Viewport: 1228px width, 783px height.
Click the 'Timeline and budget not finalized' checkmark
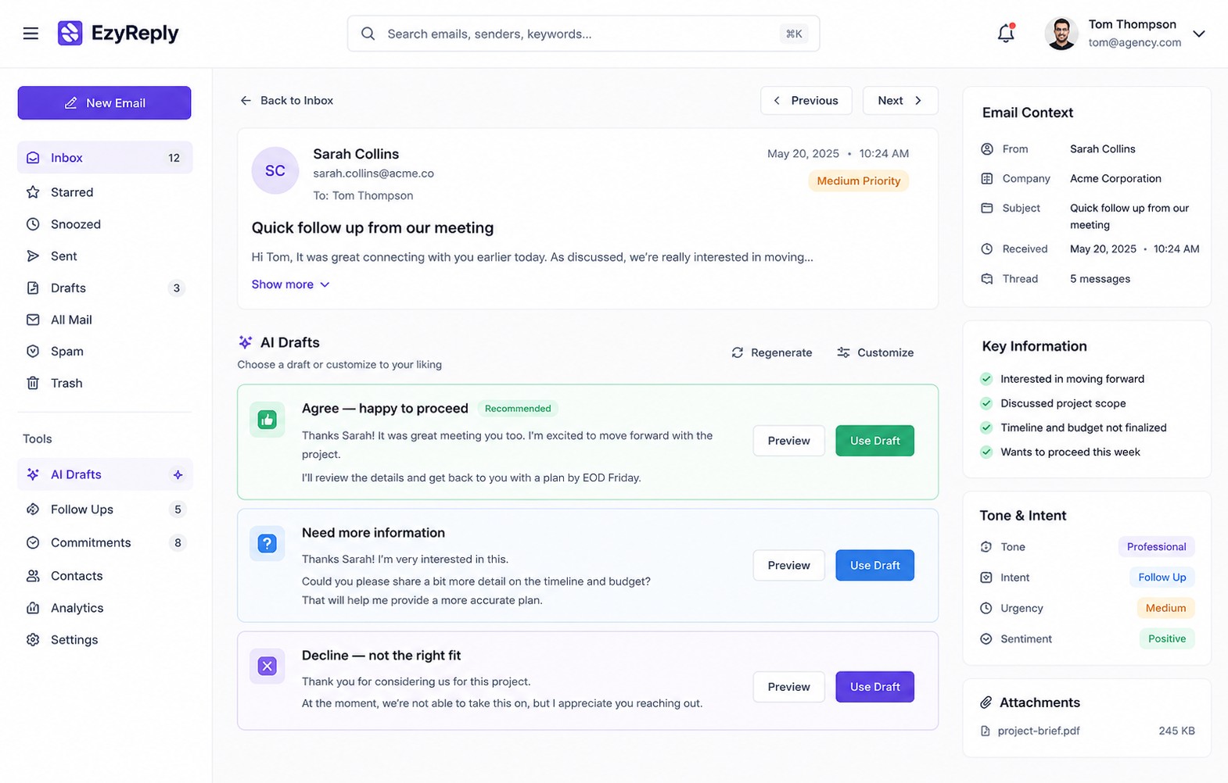click(986, 427)
